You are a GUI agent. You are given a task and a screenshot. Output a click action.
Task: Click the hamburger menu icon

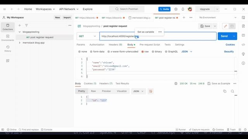coord(5,9)
